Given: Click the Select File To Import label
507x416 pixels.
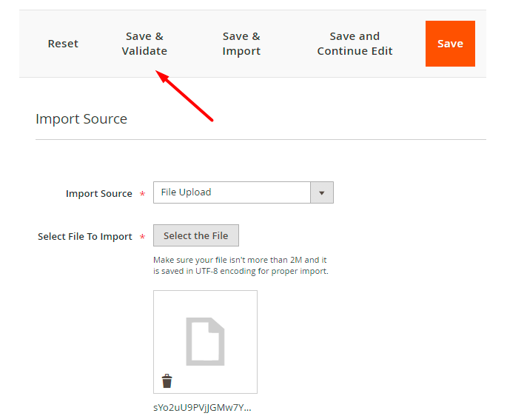Looking at the screenshot, I should point(84,237).
